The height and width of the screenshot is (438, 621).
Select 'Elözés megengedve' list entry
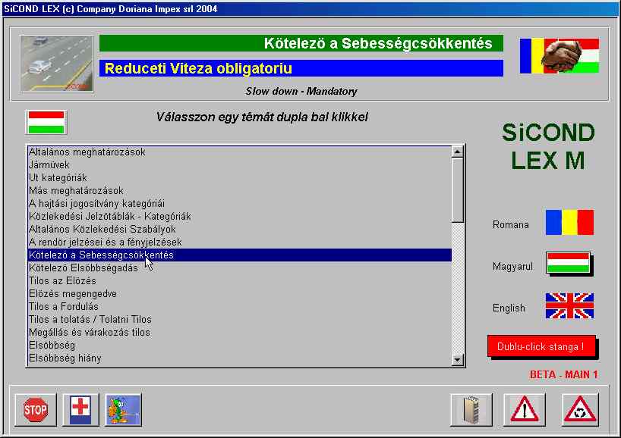pos(240,294)
